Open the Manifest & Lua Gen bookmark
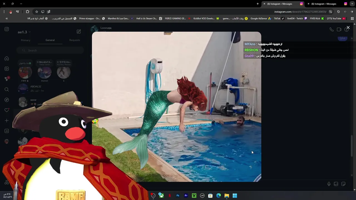Viewport: 356px width, 200px height. 120,19
